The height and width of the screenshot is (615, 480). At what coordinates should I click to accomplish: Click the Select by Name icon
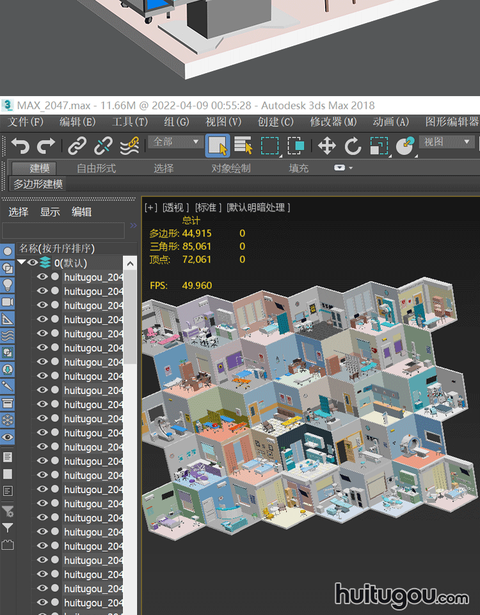pyautogui.click(x=243, y=146)
